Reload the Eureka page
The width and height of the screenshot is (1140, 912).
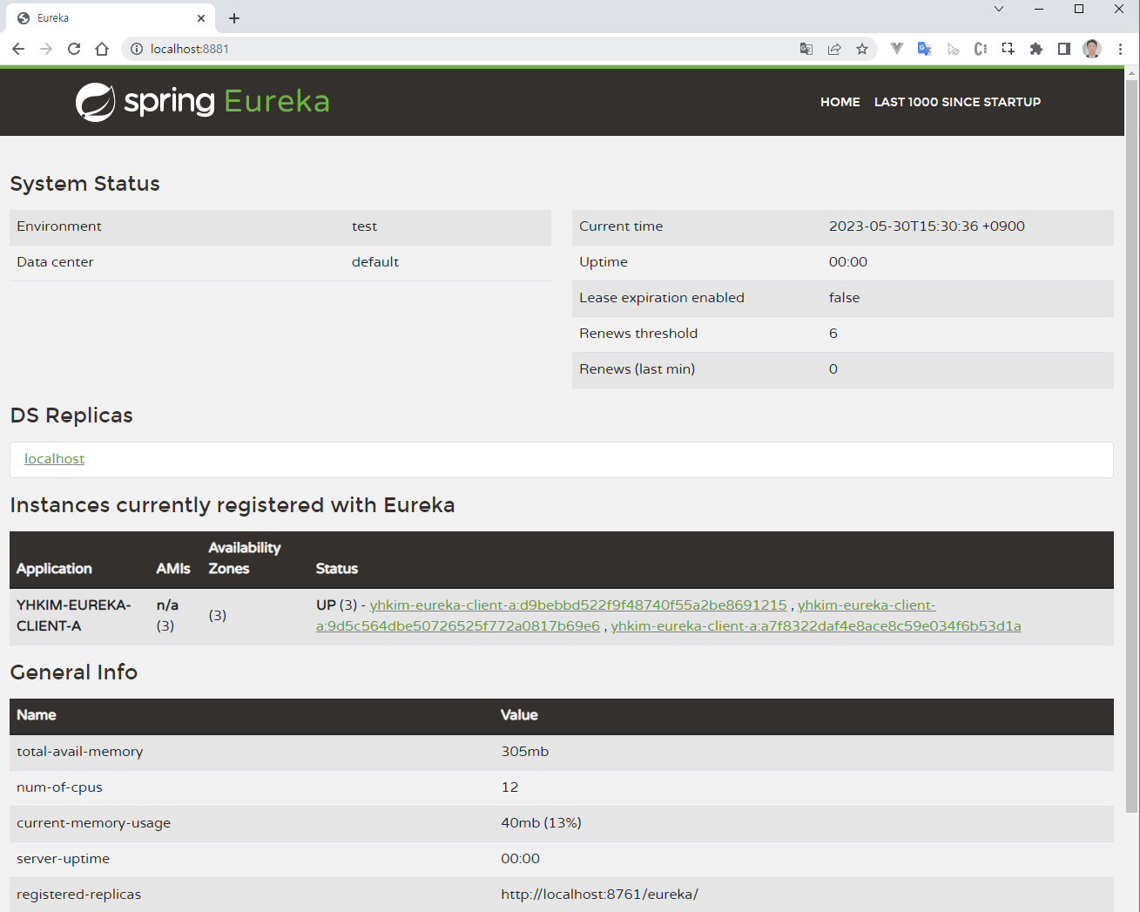click(74, 49)
